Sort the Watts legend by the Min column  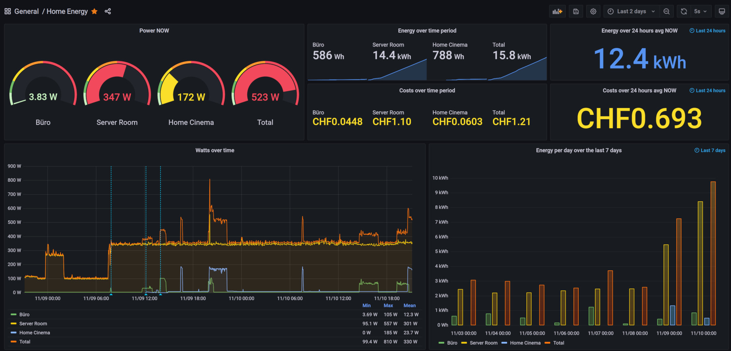366,306
